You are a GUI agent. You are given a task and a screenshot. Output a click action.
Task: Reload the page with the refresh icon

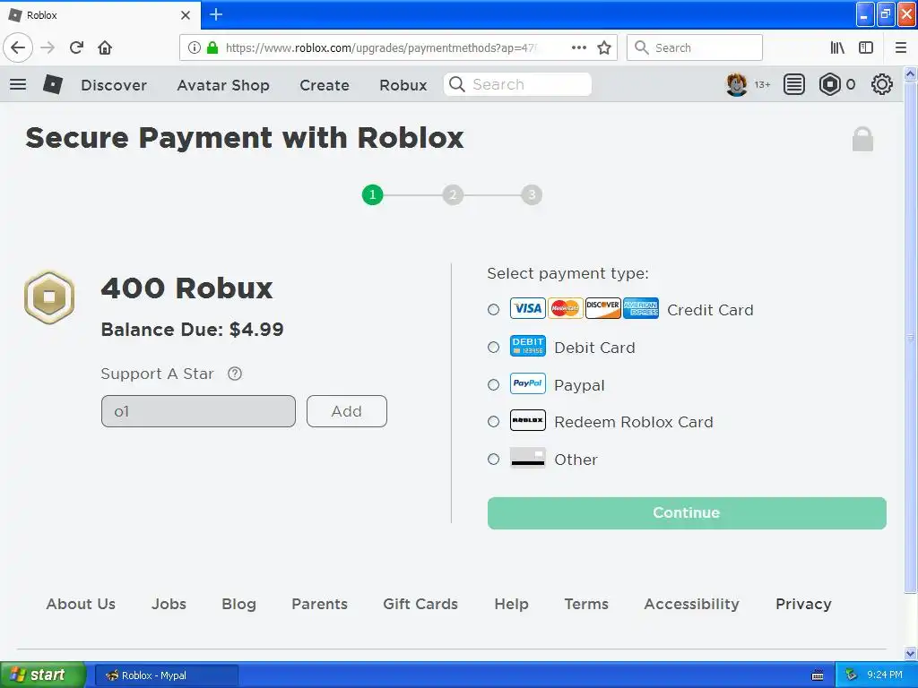point(76,47)
